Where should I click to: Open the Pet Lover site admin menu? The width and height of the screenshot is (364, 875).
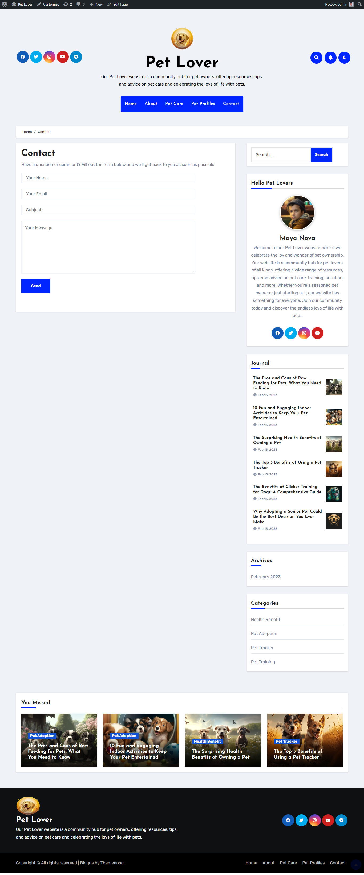pyautogui.click(x=22, y=5)
